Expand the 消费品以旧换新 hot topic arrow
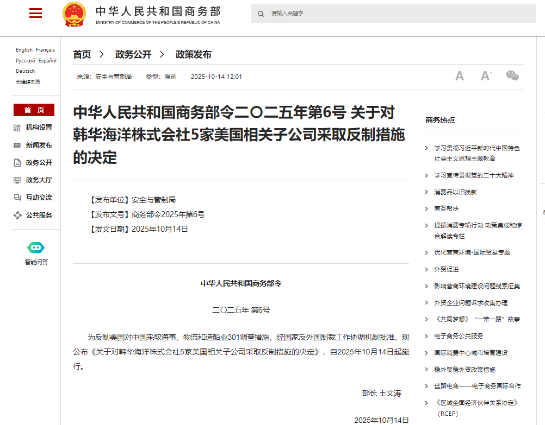Screen dimensions: 545x425 pos(427,192)
